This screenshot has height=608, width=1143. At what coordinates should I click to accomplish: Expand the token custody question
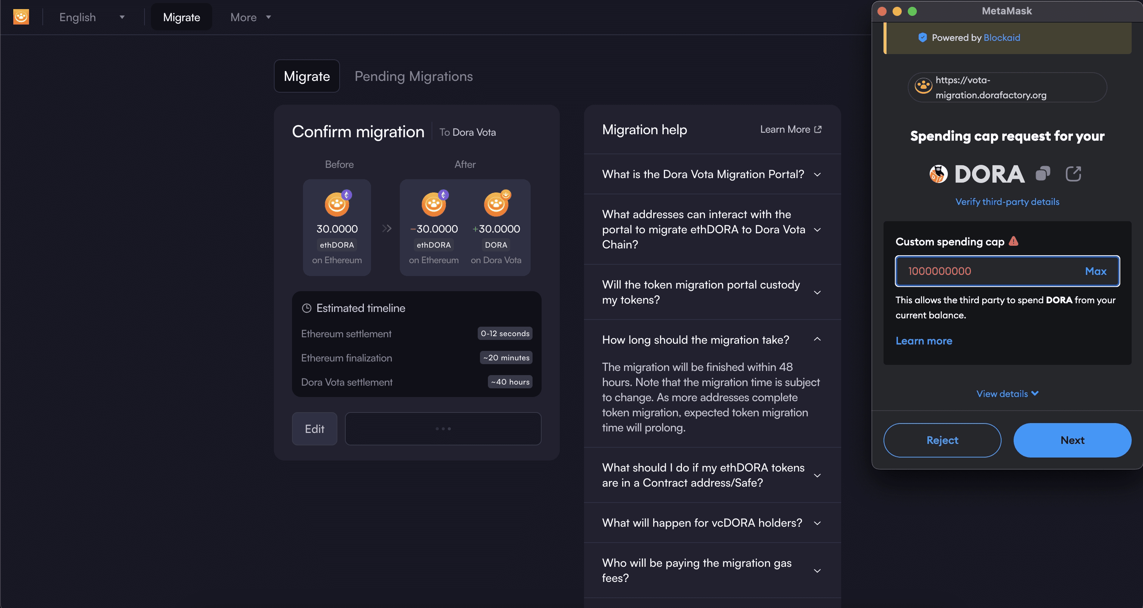712,292
